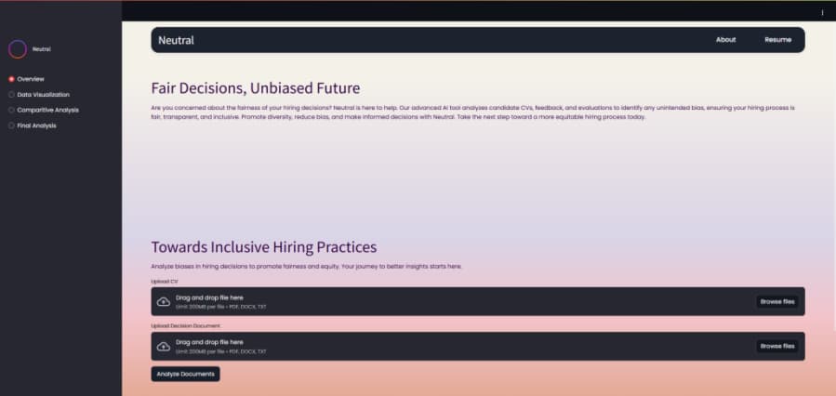Viewport: 836px width, 396px height.
Task: Select the Overview radio button
Action: click(11, 79)
